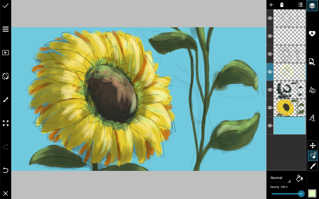Hide the colored sunflower layer

(270, 107)
